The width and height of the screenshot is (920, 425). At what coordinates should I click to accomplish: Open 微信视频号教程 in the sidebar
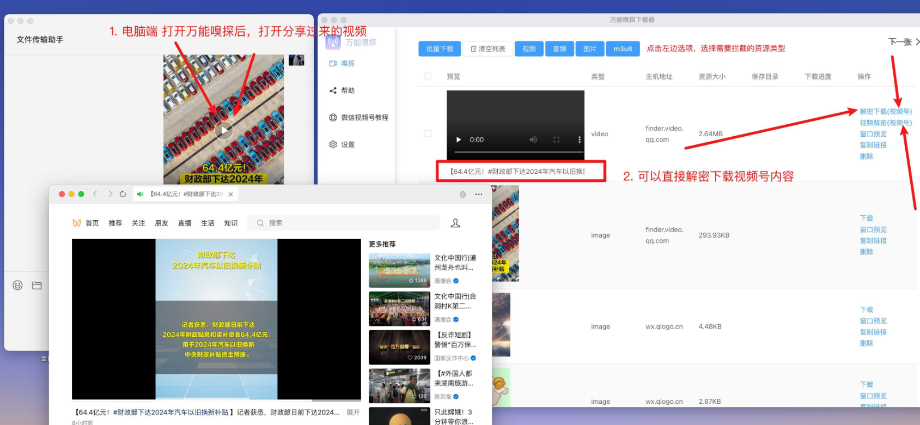(364, 118)
